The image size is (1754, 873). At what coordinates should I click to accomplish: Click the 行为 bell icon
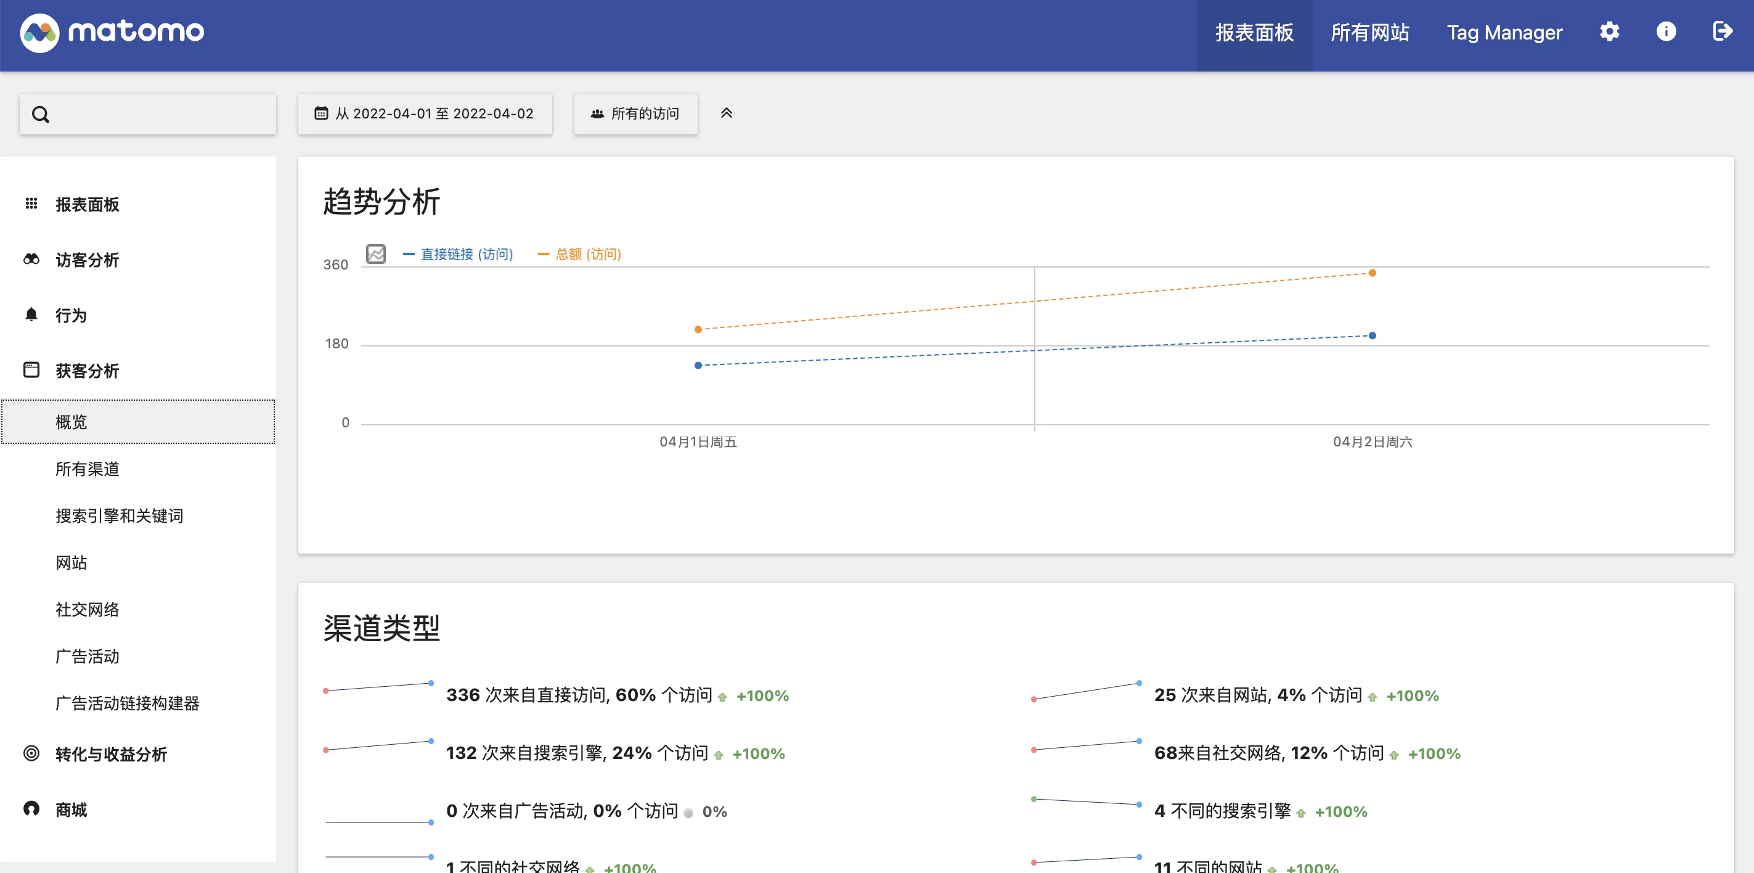click(x=31, y=314)
